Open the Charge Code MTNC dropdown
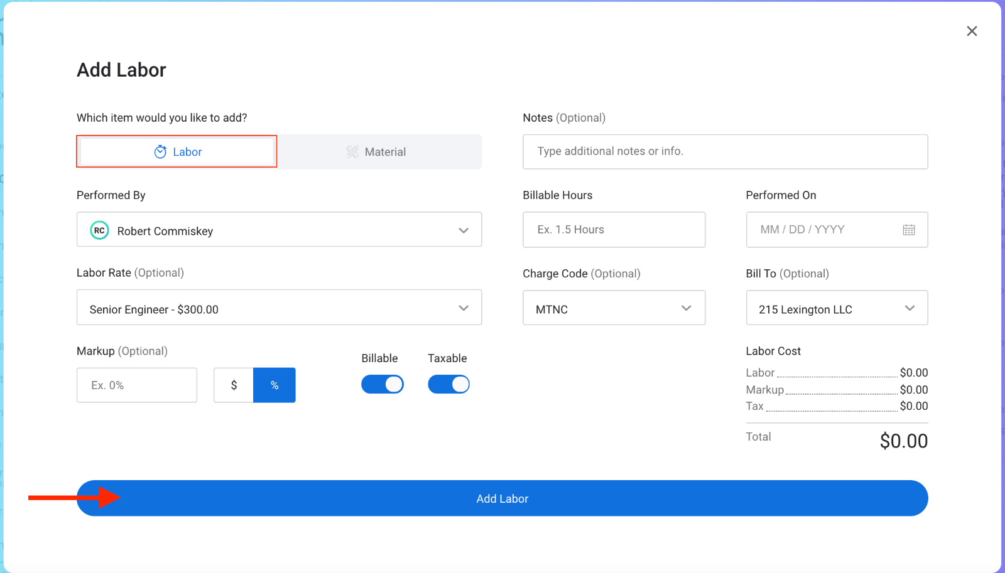The width and height of the screenshot is (1005, 573). pyautogui.click(x=686, y=308)
